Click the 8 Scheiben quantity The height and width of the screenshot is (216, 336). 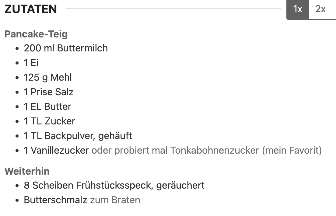click(x=48, y=185)
